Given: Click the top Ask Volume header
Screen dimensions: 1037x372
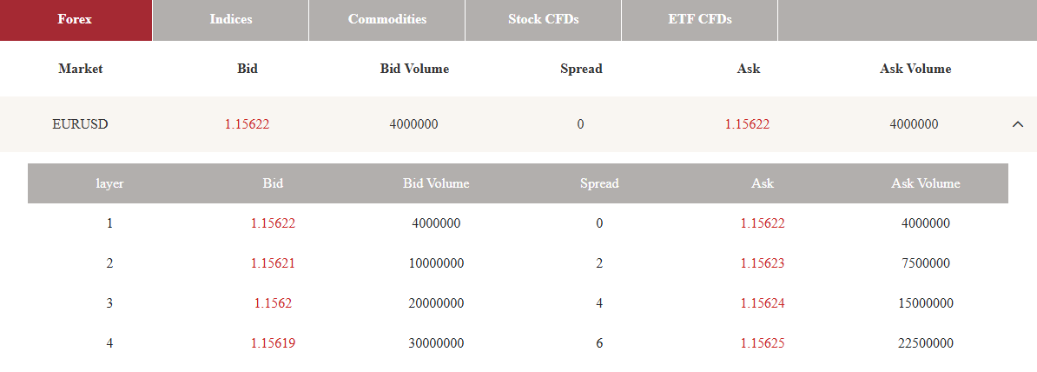Looking at the screenshot, I should point(915,69).
